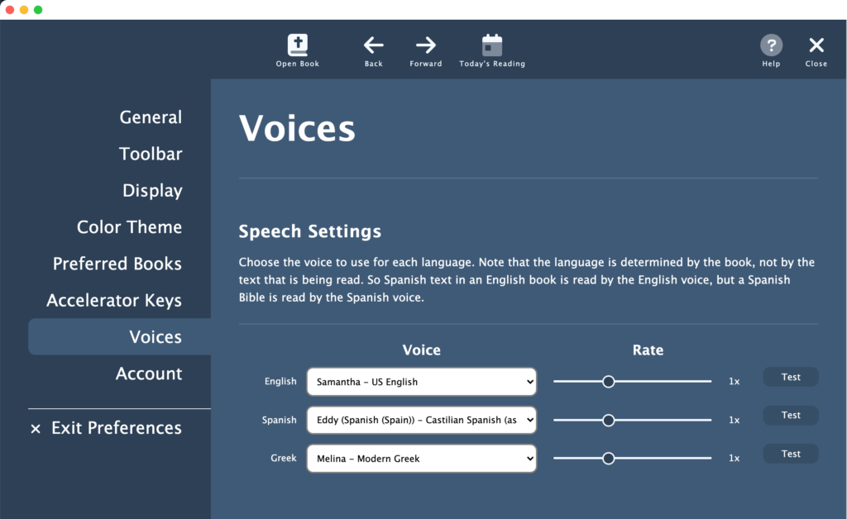Open the Greek voice dropdown
Viewport: 847px width, 519px height.
tap(421, 458)
